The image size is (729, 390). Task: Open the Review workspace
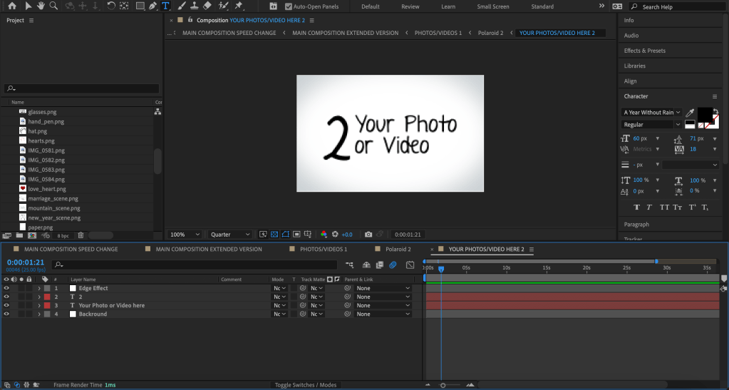pyautogui.click(x=410, y=6)
